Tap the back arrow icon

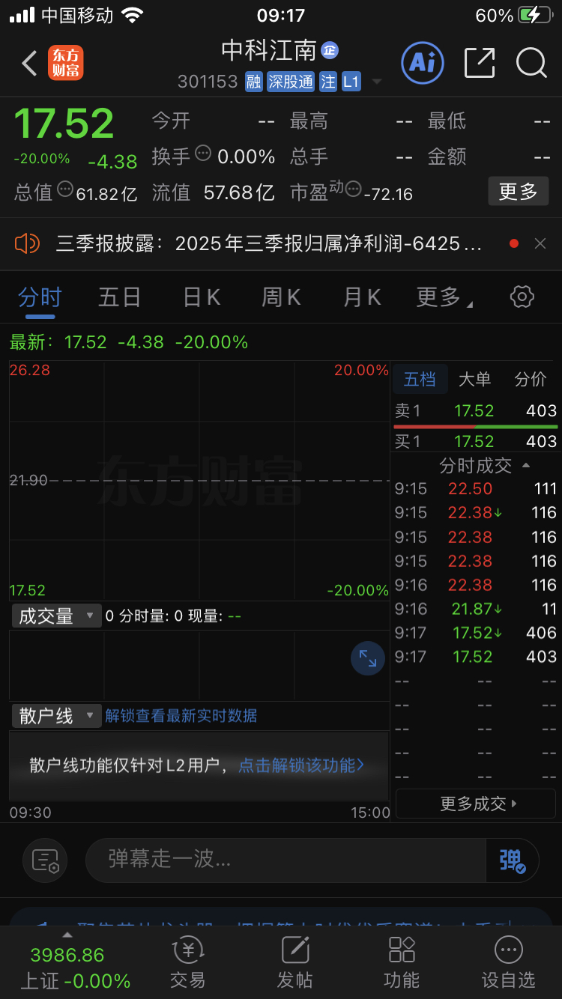pos(29,64)
